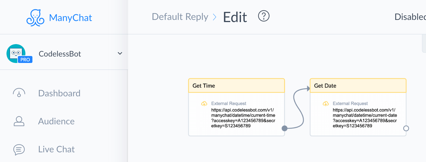Select the Get Time node header

pyautogui.click(x=237, y=86)
